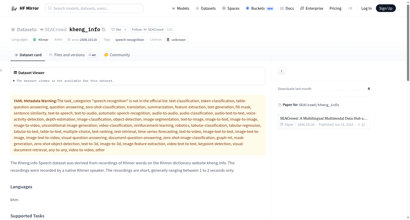Viewport: 410px width, 220px height.
Task: Open the arxiv:2406.10118 tag
Action: [x=82, y=40]
